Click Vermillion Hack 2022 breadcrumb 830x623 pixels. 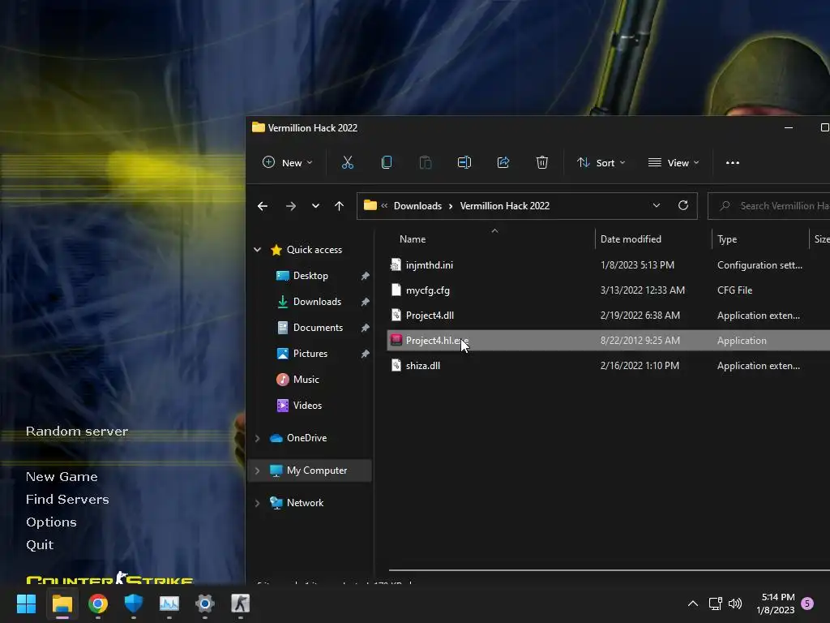(x=504, y=206)
